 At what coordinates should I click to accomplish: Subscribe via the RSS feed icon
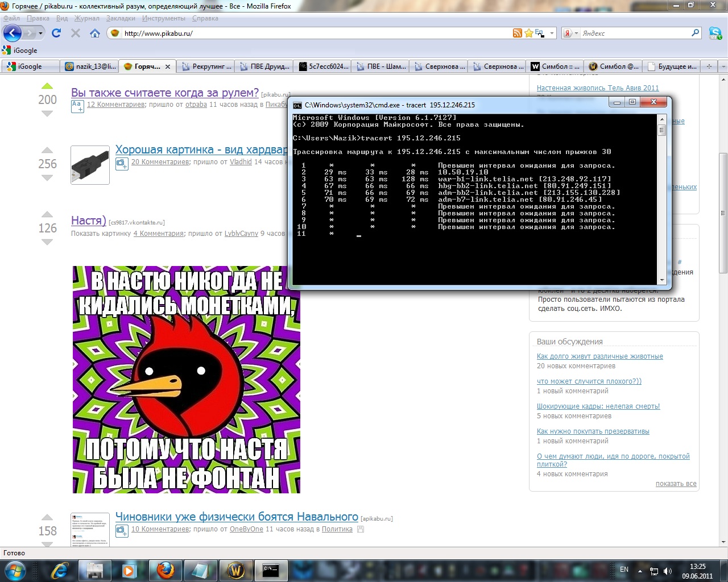click(517, 33)
